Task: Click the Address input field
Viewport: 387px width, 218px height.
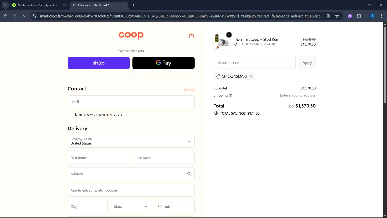Action: tap(131, 174)
